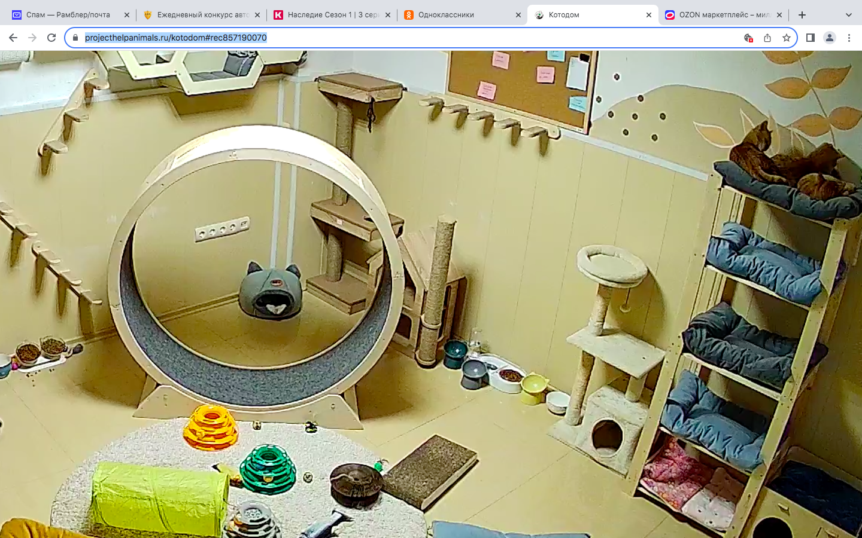Close the Котодом tab

click(649, 15)
